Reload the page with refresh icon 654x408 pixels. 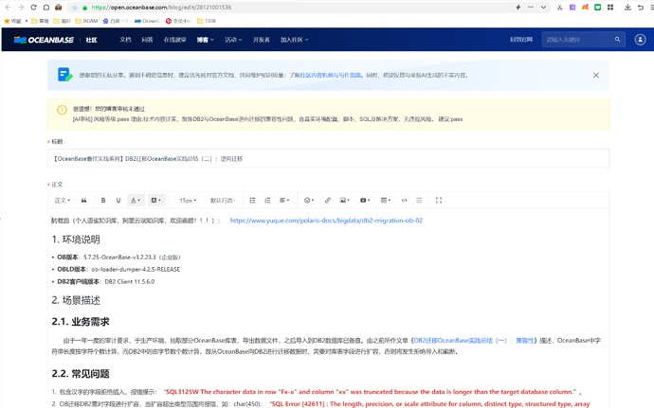[33, 7]
